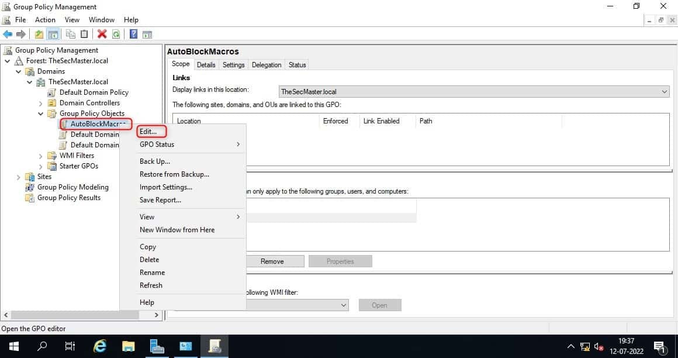Click the blue Help question mark icon
The height and width of the screenshot is (358, 678).
(x=134, y=34)
